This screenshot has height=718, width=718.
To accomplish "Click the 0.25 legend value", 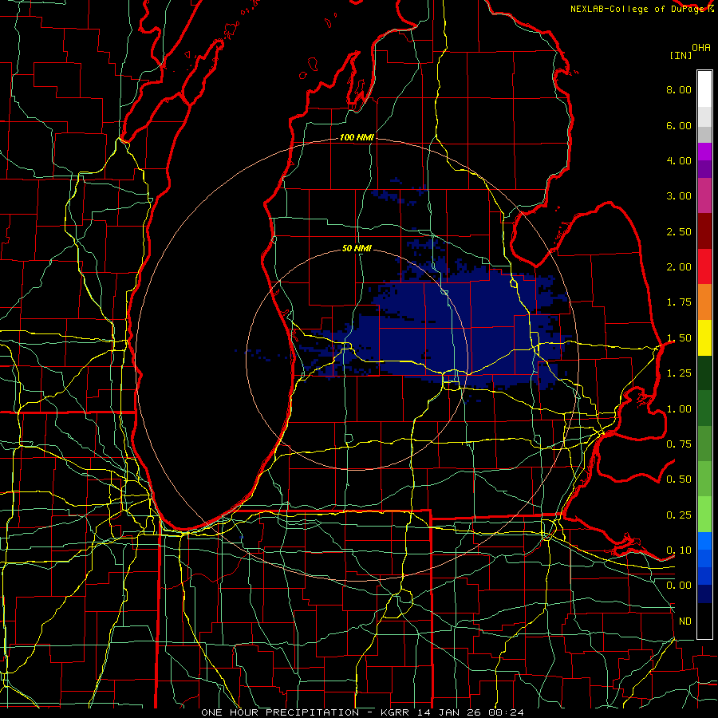I will [679, 515].
